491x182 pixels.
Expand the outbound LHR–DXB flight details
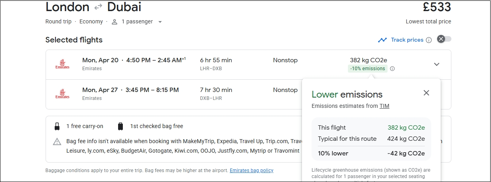436,64
